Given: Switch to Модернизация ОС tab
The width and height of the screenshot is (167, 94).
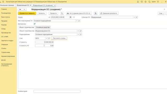Looking at the screenshot, I should point(23,5).
